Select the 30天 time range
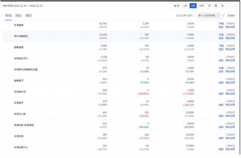Image resolution: width=241 pixels, height=158 pixels. (202, 6)
